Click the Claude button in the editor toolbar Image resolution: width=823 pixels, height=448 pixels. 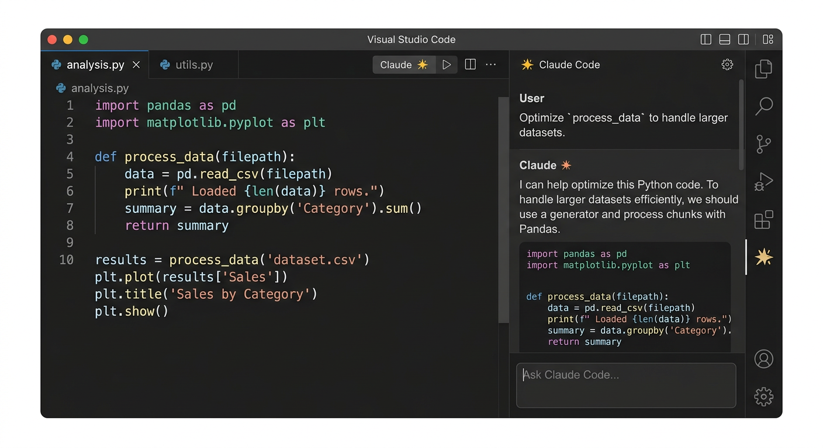click(x=404, y=65)
